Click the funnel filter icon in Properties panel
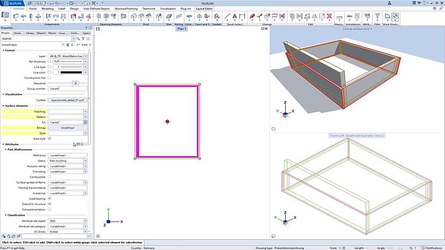Viewport: 445px width, 250px height. (84, 39)
